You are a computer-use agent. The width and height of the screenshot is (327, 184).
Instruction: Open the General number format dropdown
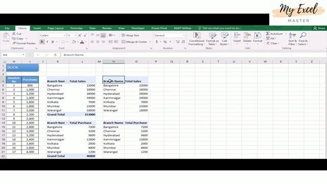184,35
